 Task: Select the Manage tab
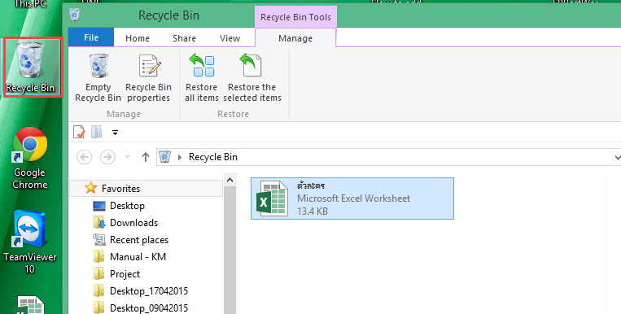pyautogui.click(x=295, y=38)
